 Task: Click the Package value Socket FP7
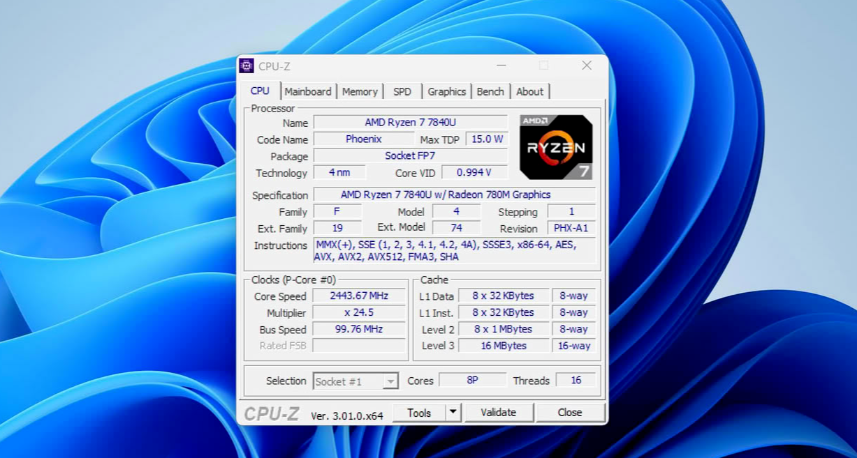pyautogui.click(x=410, y=156)
